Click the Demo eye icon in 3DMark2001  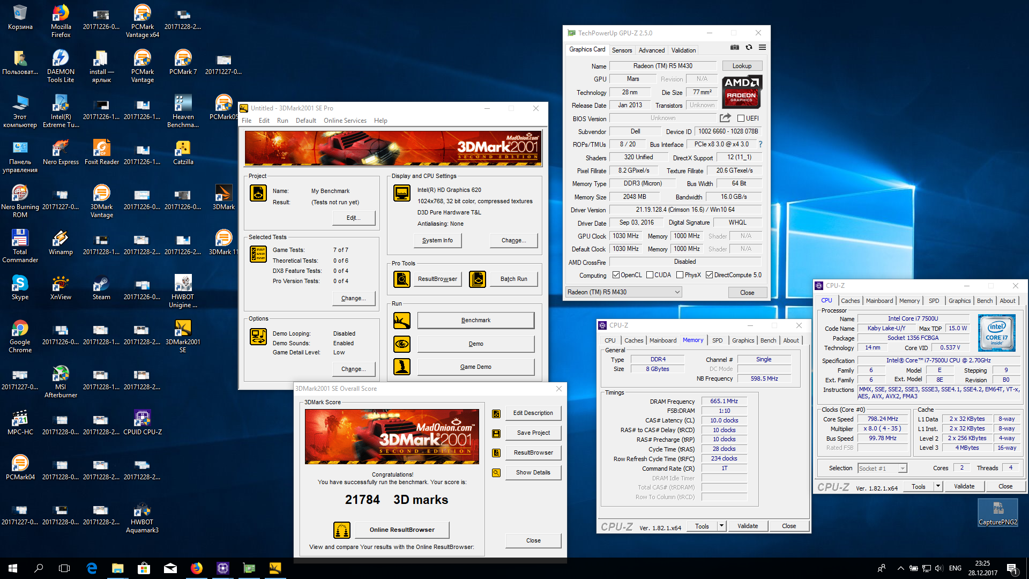point(402,344)
